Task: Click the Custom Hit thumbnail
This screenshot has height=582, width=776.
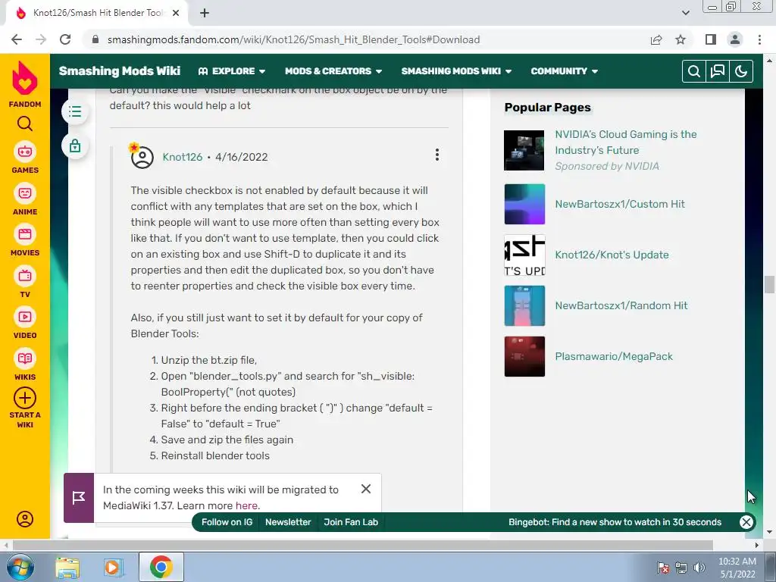Action: [x=524, y=204]
